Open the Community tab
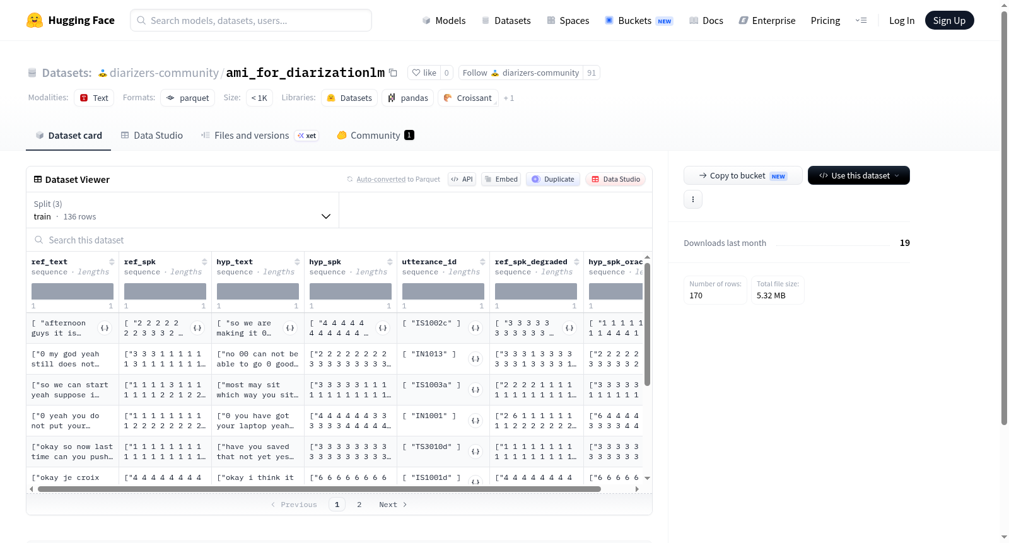 click(375, 136)
